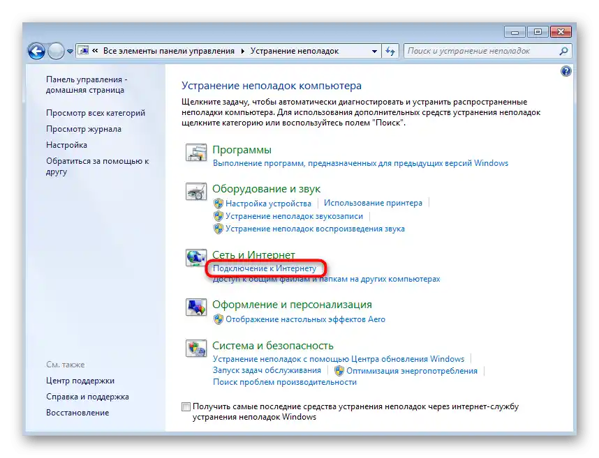599x458 pixels.
Task: Open 'Запуск задач обслуживания' link
Action: pos(267,370)
